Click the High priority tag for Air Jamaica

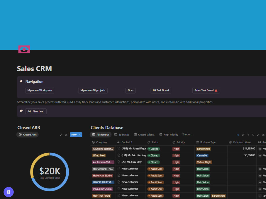click(176, 162)
